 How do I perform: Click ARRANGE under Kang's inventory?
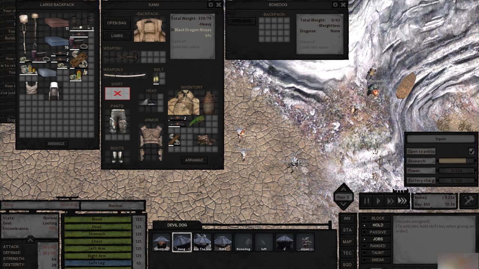pos(194,160)
